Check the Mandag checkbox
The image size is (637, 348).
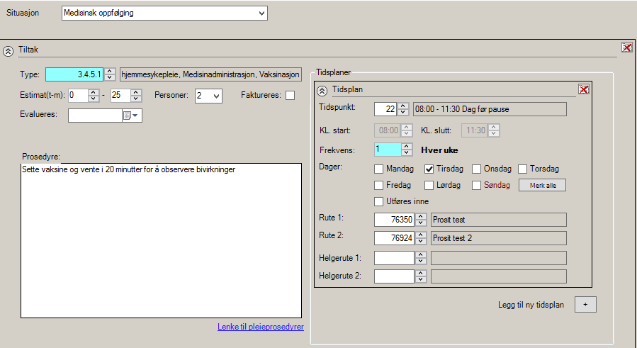[x=379, y=169]
